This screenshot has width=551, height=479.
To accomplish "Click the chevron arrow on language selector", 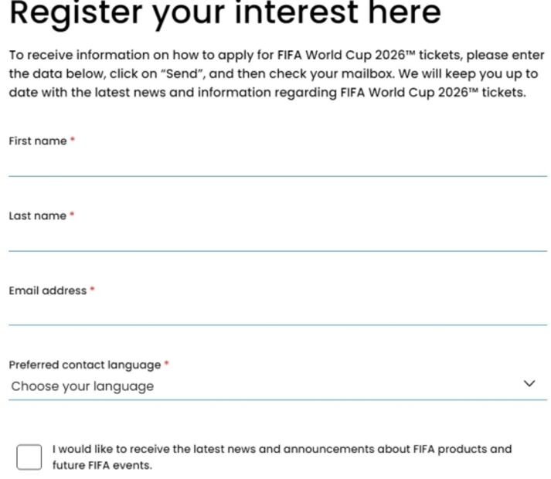I will [529, 384].
